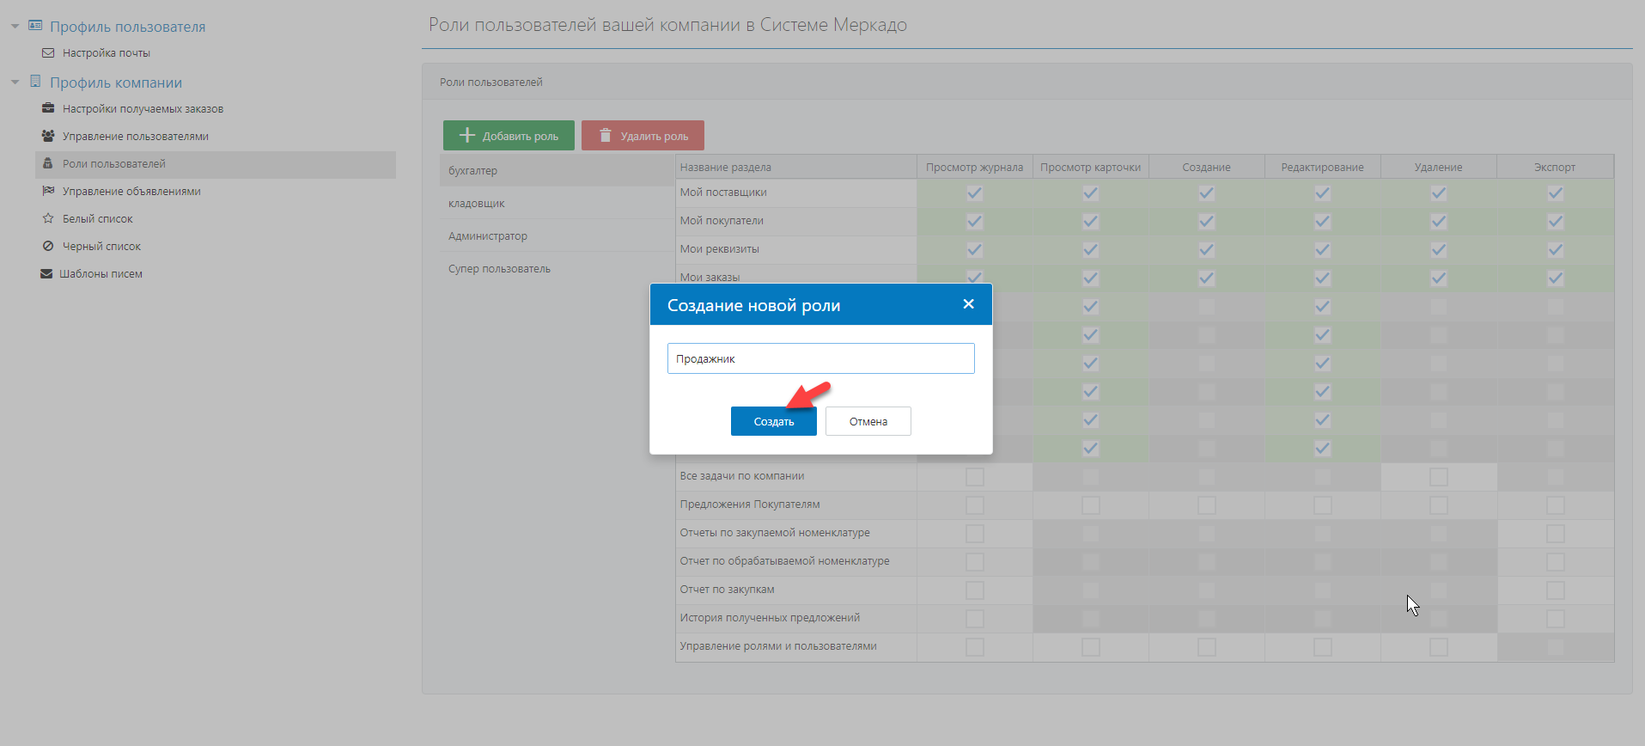Click the Добавить роль button
This screenshot has width=1645, height=746.
[x=509, y=136]
